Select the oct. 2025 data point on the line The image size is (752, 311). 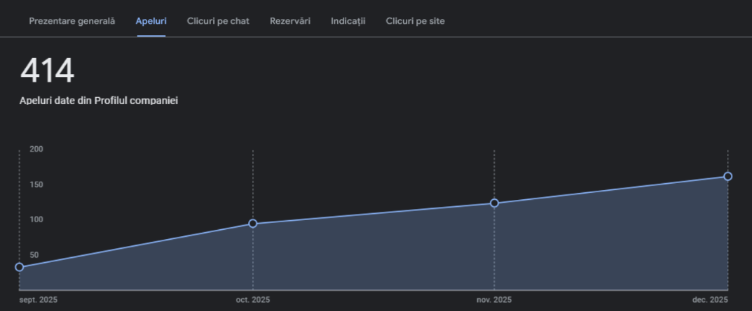point(253,224)
